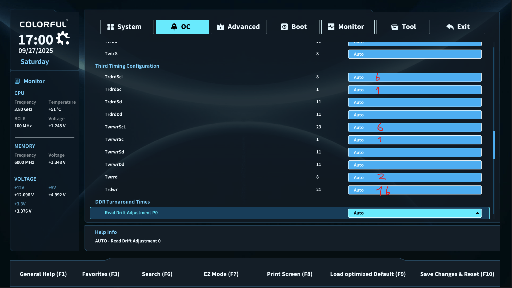The image size is (512, 288).
Task: Click the 6000 MHz memory frequency value
Action: pos(24,162)
